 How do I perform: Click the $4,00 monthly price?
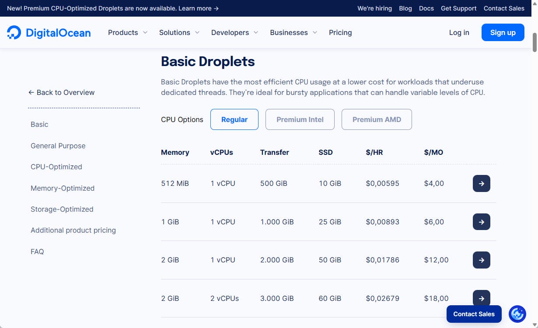[434, 184]
